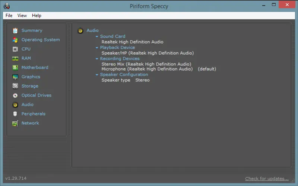Screen dimensions: 298x186
Task: Collapse the Sound Card section
Action: point(97,37)
